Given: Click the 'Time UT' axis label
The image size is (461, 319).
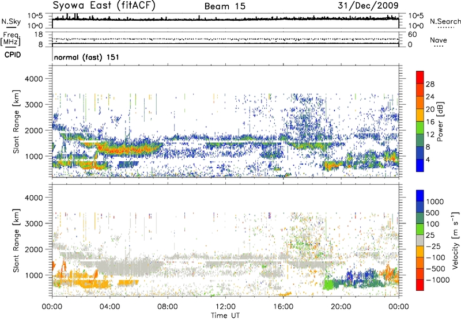Looking at the screenshot, I should coord(225,315).
